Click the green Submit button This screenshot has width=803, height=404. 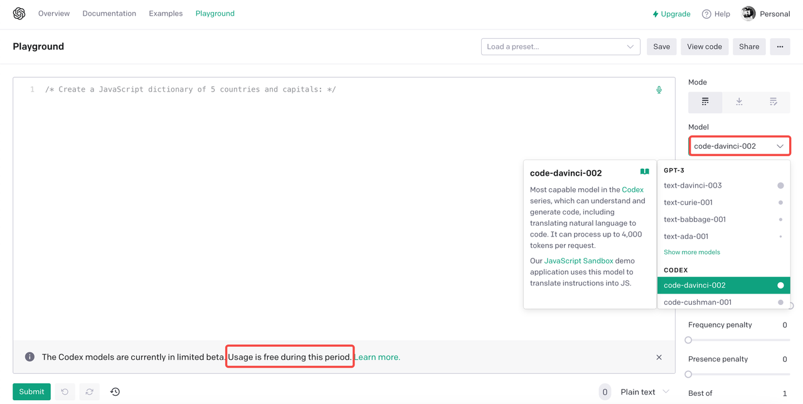pyautogui.click(x=31, y=391)
